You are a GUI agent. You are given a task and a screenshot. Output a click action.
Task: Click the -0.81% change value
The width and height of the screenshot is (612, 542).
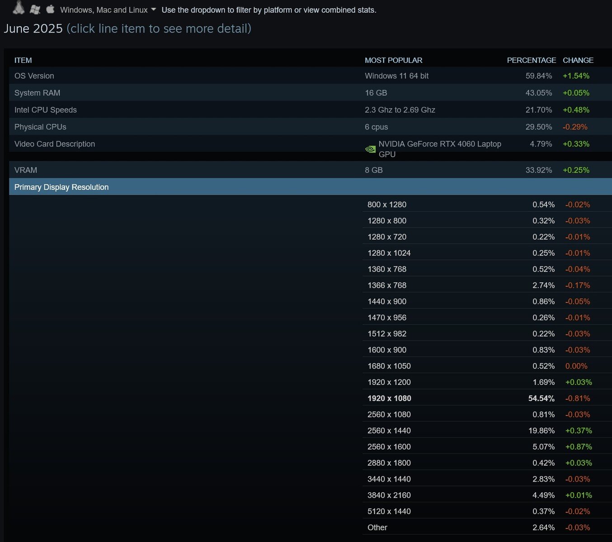pyautogui.click(x=578, y=398)
